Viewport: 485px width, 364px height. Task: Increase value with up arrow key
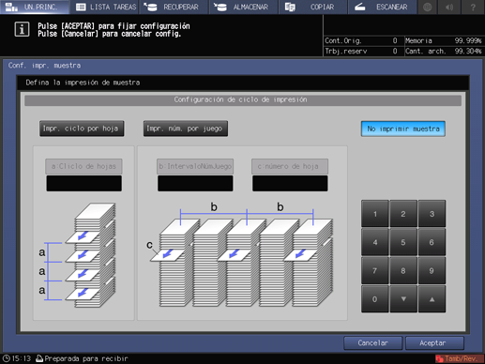[432, 299]
